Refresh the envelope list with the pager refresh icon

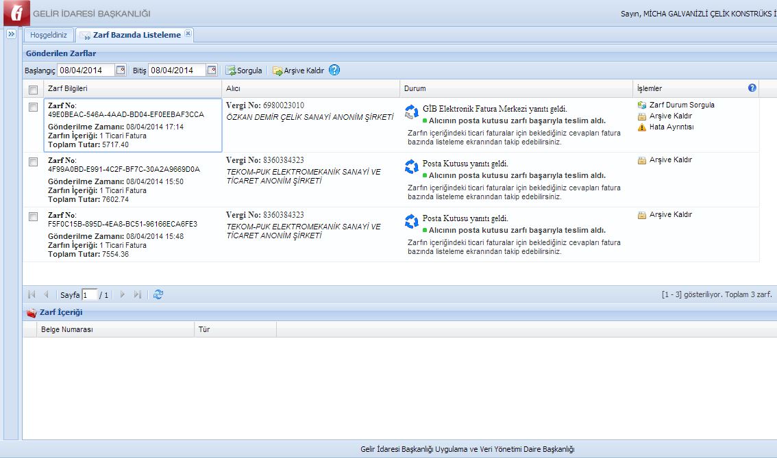point(158,295)
